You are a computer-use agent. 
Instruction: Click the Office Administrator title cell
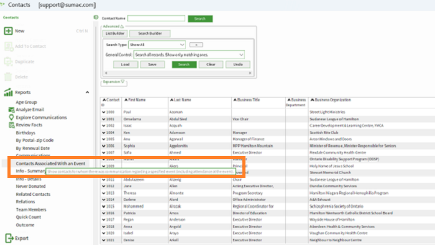click(249, 200)
